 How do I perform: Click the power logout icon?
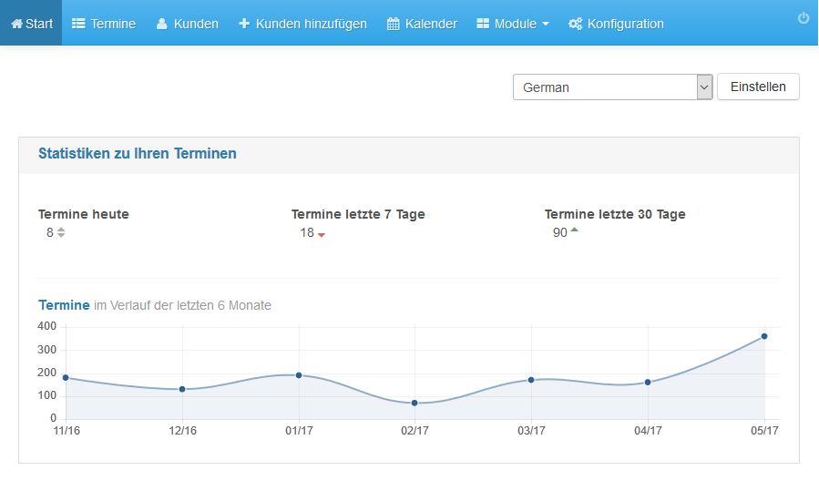pos(804,17)
